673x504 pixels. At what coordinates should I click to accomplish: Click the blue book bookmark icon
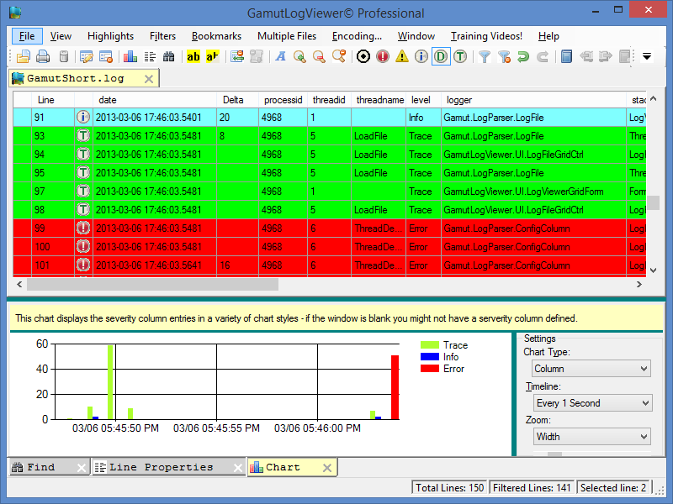566,56
